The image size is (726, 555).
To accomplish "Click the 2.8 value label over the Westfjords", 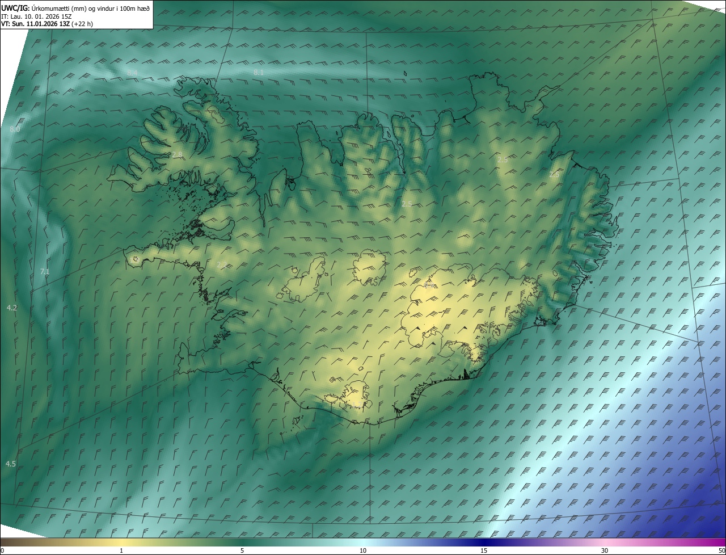I will click(x=177, y=155).
